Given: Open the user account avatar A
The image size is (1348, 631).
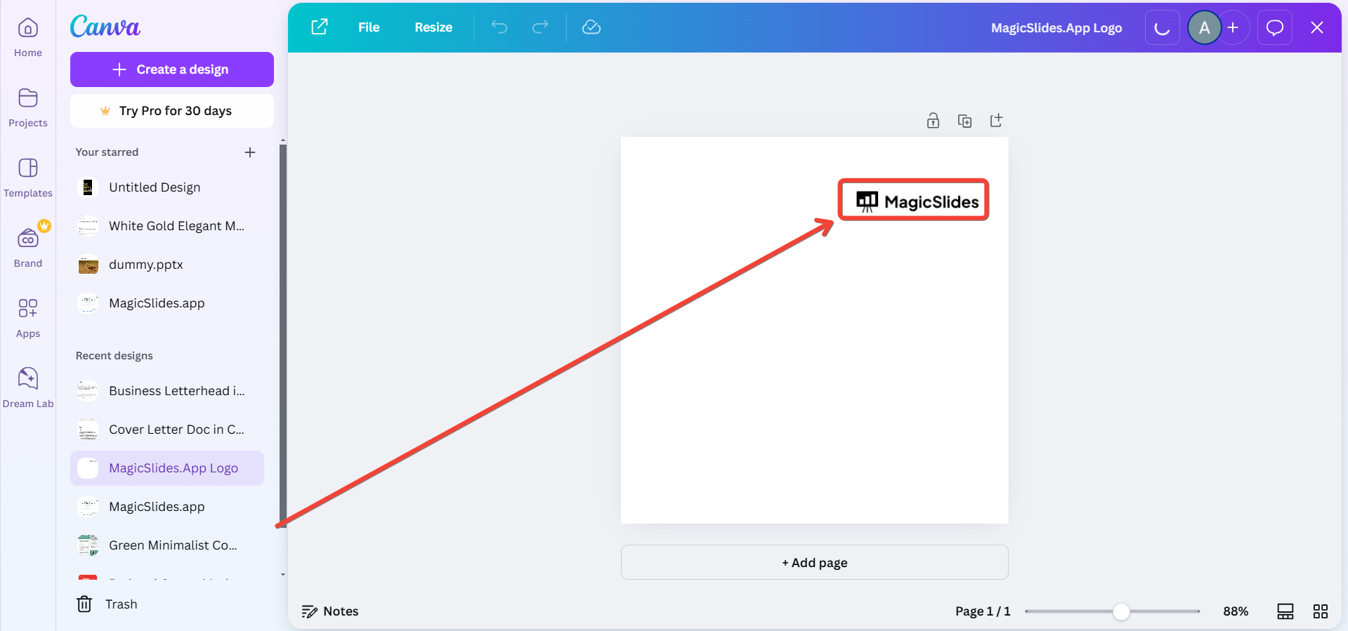Looking at the screenshot, I should pos(1204,27).
